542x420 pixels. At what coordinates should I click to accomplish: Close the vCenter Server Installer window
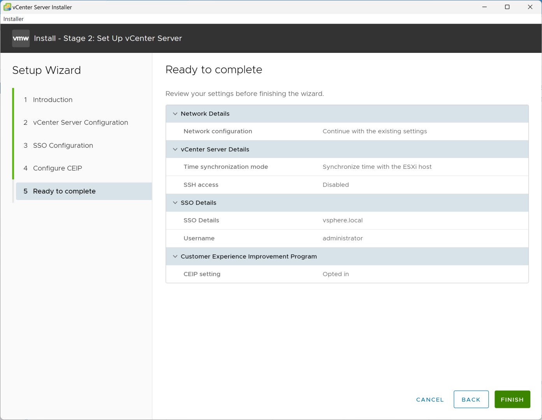coord(530,7)
